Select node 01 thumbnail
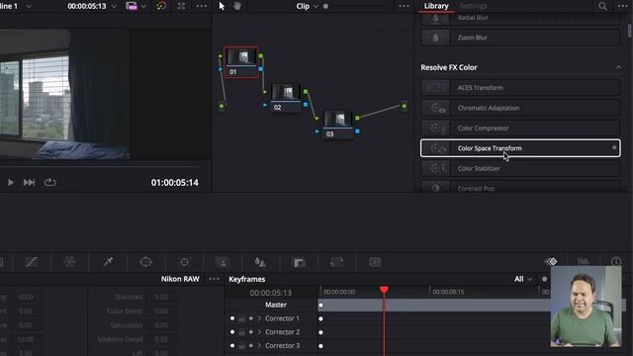633x356 pixels. (241, 56)
